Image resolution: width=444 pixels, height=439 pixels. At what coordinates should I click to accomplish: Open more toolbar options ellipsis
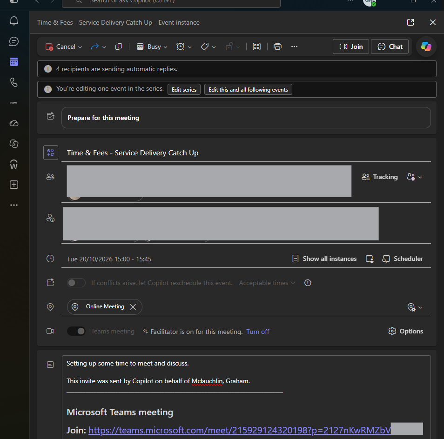point(295,47)
